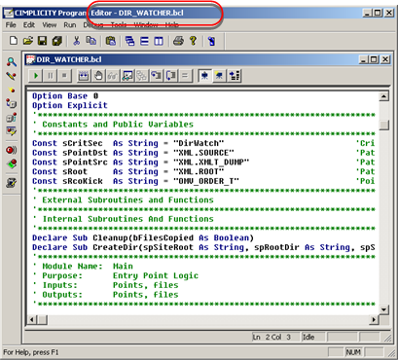Click the code editor's scroll down arrow
The width and height of the screenshot is (398, 360).
point(383,309)
